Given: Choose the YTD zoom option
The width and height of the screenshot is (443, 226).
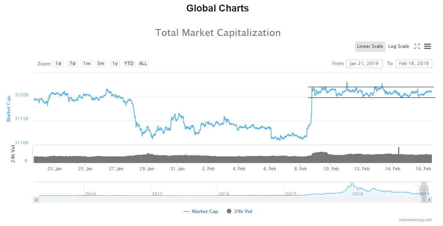Looking at the screenshot, I should pyautogui.click(x=129, y=63).
